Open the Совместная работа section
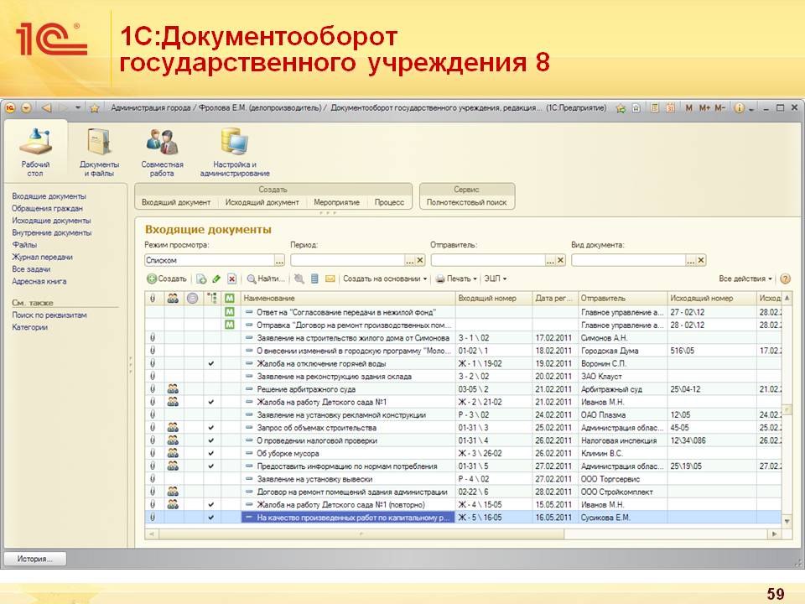The width and height of the screenshot is (805, 604). pyautogui.click(x=162, y=152)
